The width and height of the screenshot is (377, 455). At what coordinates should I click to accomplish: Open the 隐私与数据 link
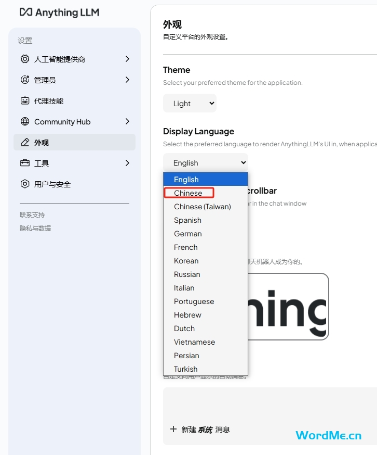coord(35,229)
